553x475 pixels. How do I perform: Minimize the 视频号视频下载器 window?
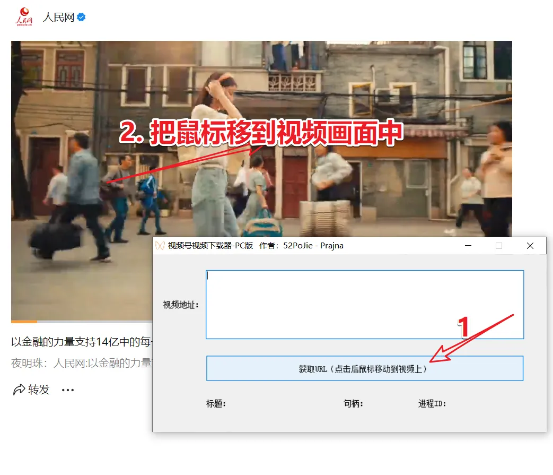(x=468, y=246)
